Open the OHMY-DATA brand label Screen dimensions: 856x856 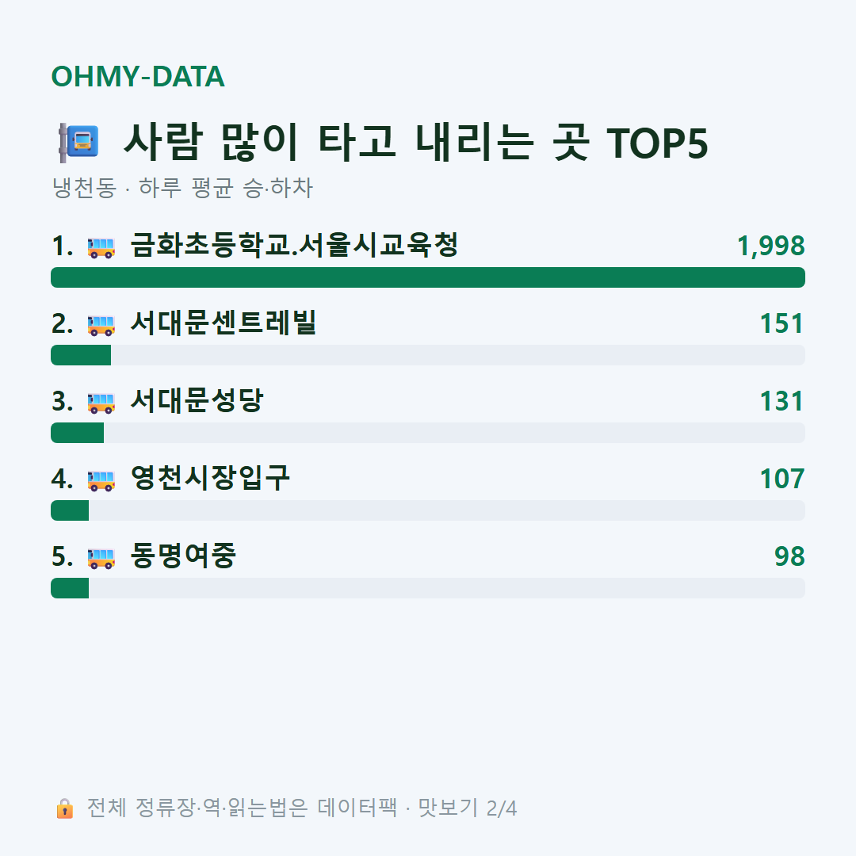[x=138, y=76]
